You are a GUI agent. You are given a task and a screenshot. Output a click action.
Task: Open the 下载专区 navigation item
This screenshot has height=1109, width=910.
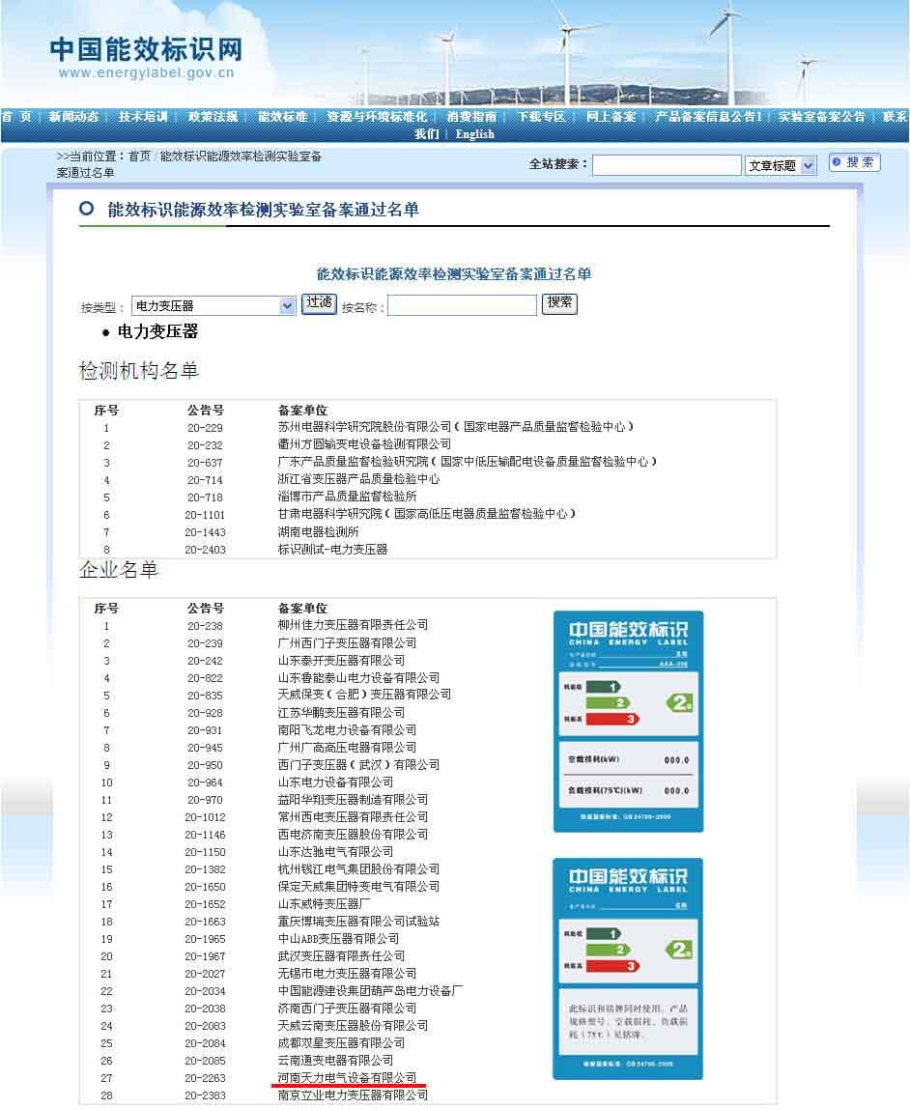(541, 117)
